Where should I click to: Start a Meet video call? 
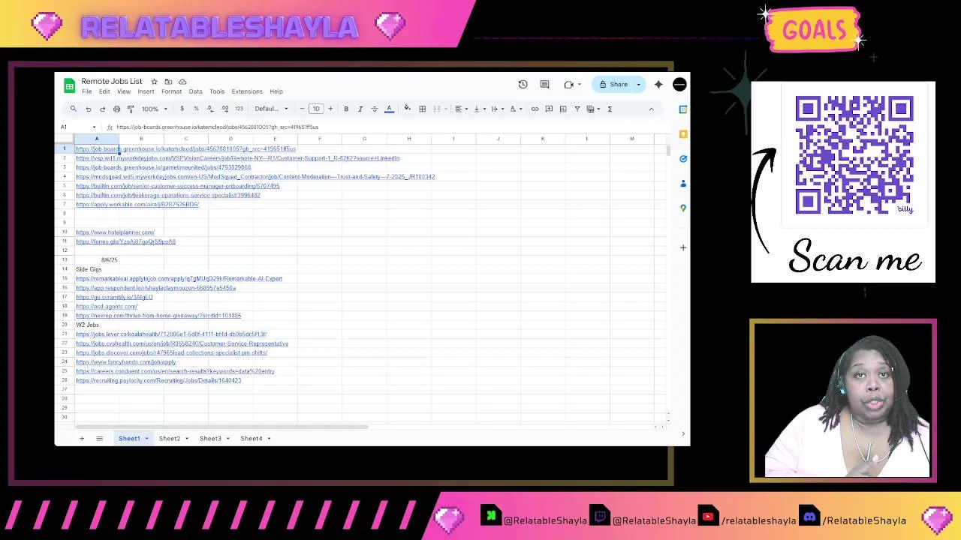569,84
